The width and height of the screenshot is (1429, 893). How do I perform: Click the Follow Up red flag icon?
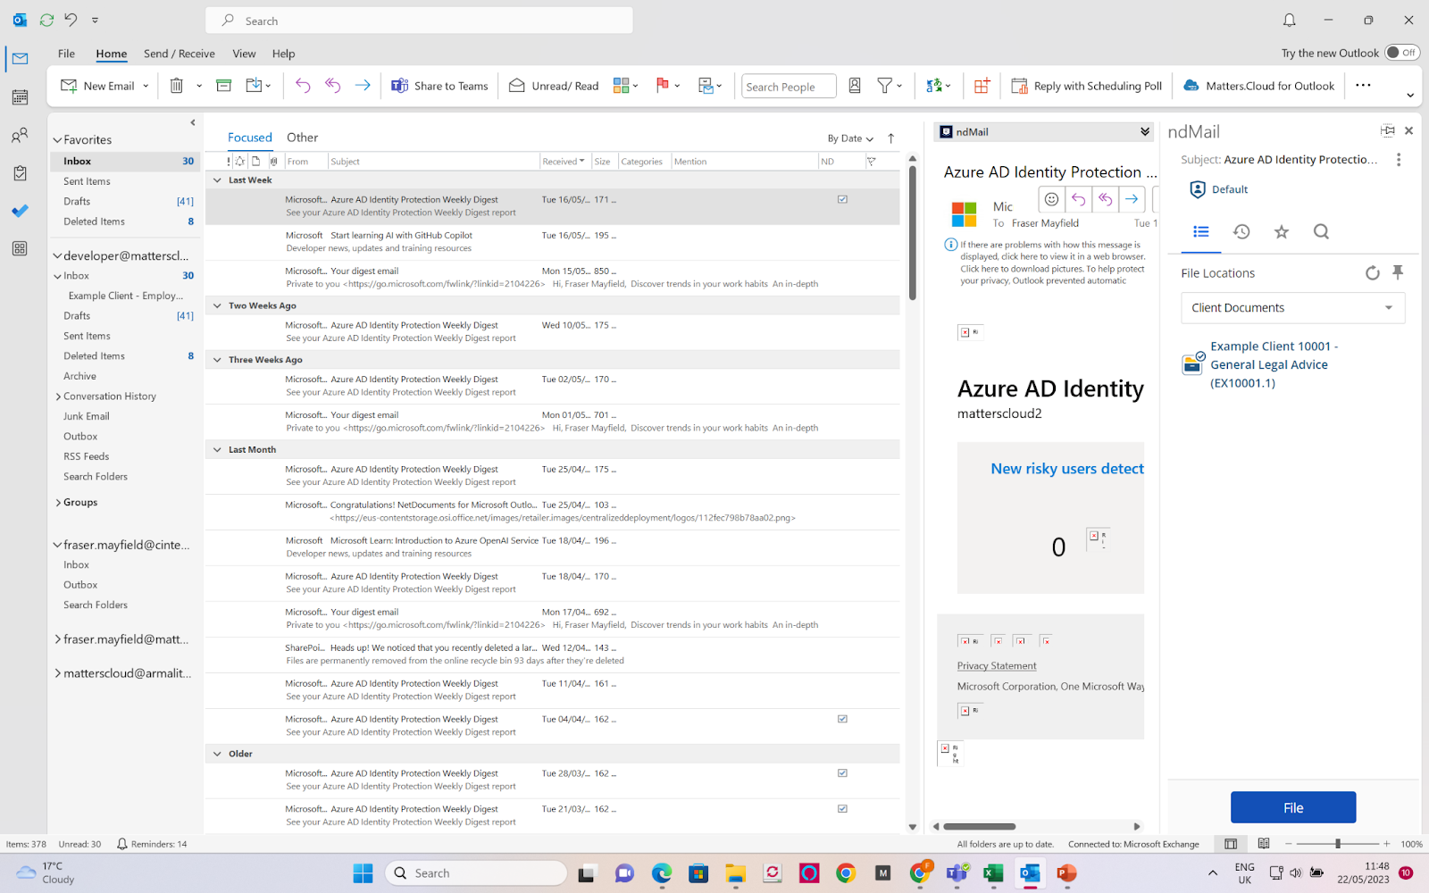[663, 86]
